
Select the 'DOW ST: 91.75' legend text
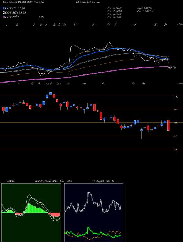pyautogui.click(x=15, y=8)
